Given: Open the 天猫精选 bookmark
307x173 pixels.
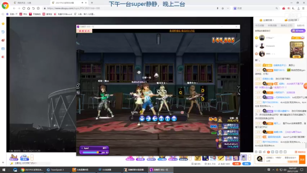Looking at the screenshot, I should pos(35,14).
